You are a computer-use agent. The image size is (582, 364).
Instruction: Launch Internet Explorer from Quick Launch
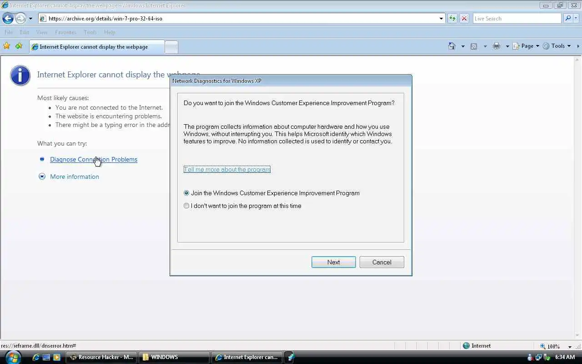[x=36, y=358]
